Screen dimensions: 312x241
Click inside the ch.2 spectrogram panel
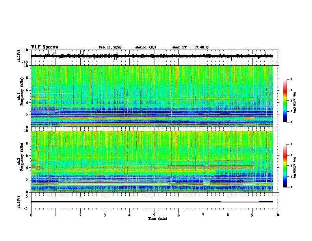152,161
